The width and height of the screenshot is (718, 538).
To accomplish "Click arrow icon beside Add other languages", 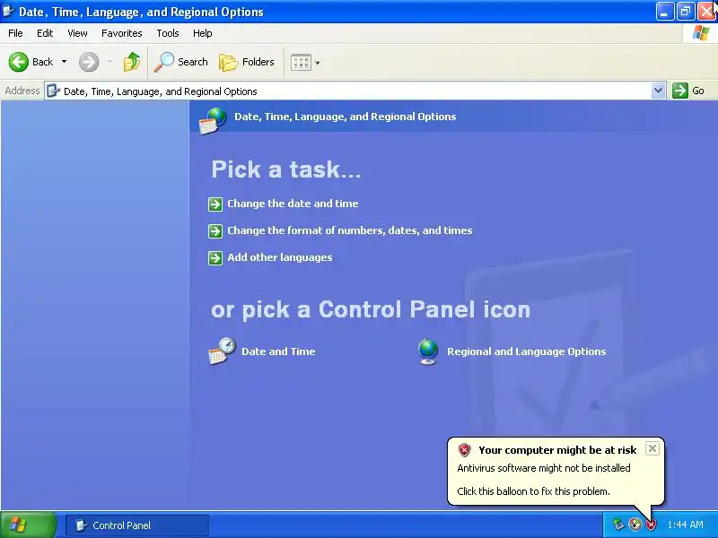I will tap(215, 258).
